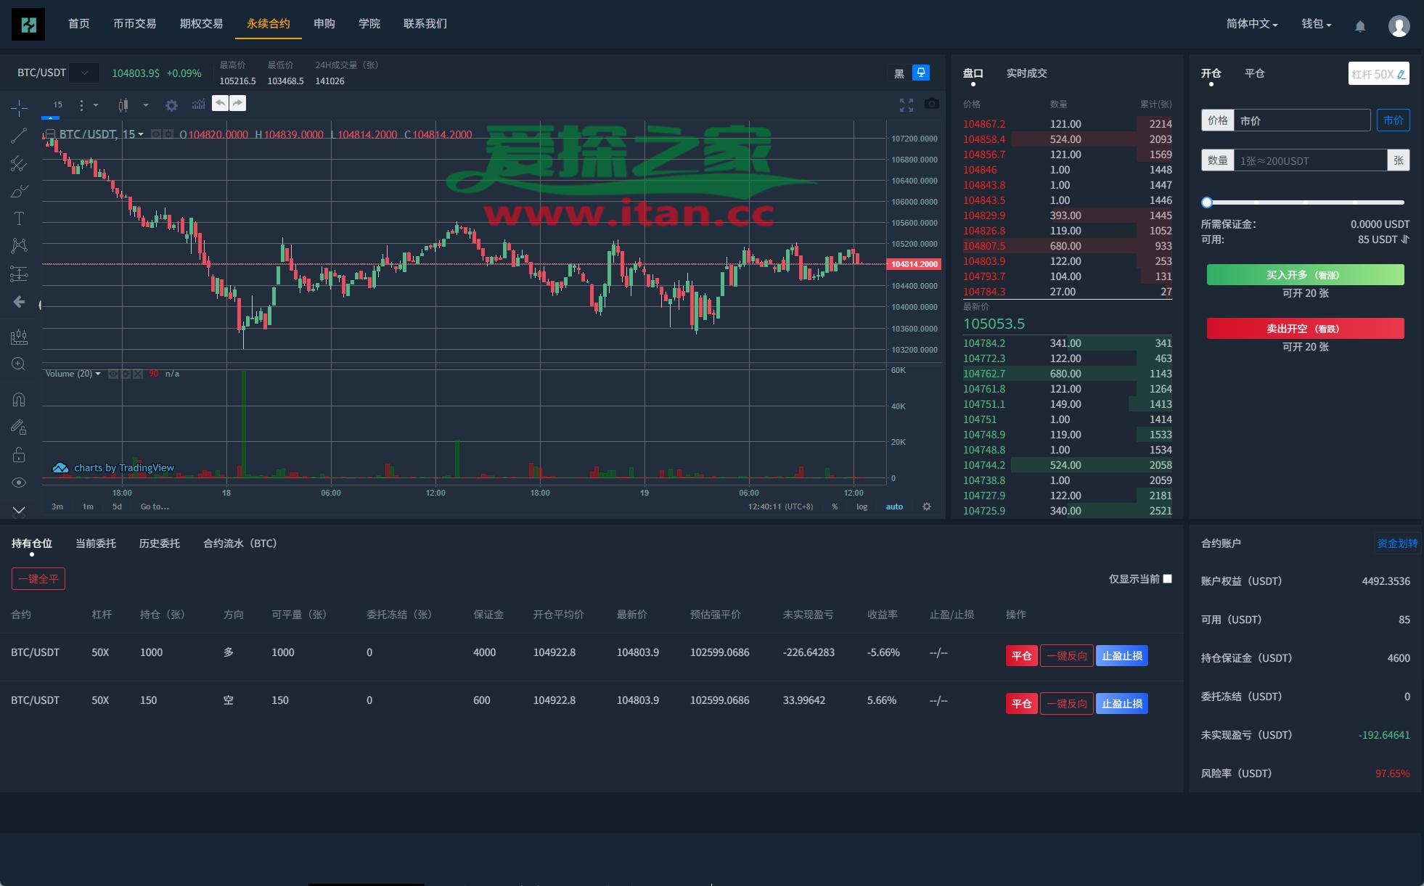Switch to 平仓 tab in order panel
Viewport: 1424px width, 886px height.
pyautogui.click(x=1255, y=73)
